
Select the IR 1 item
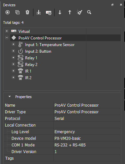28,71
